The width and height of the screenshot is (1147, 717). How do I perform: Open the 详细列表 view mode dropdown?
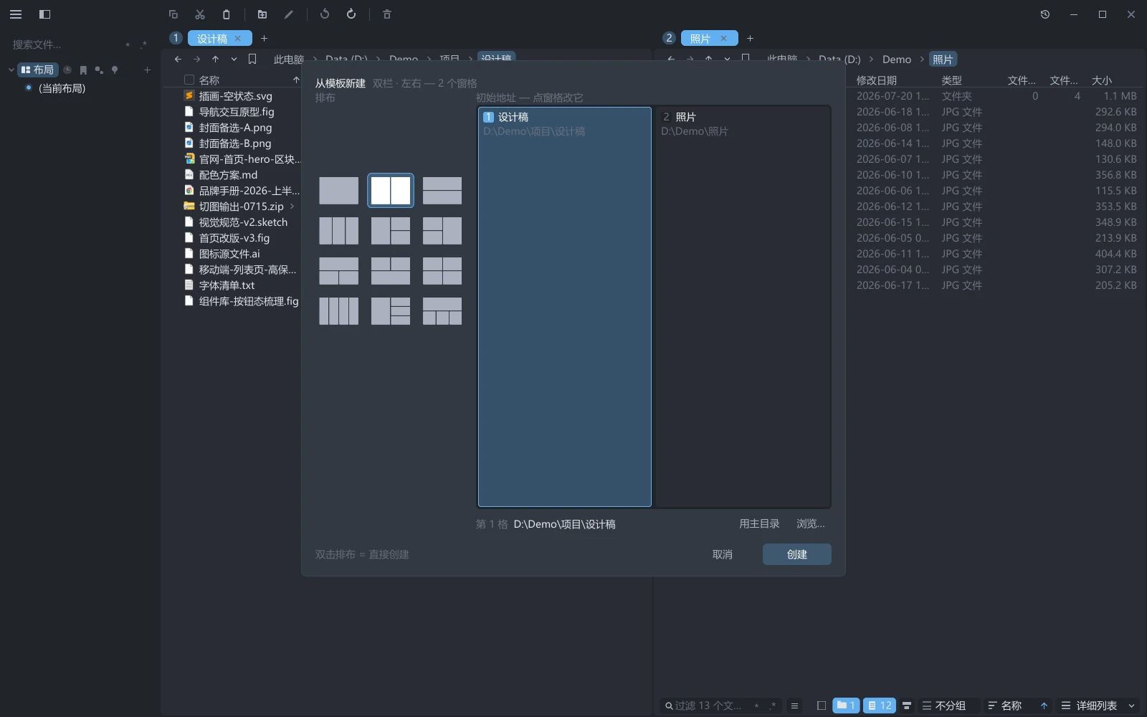[1098, 706]
